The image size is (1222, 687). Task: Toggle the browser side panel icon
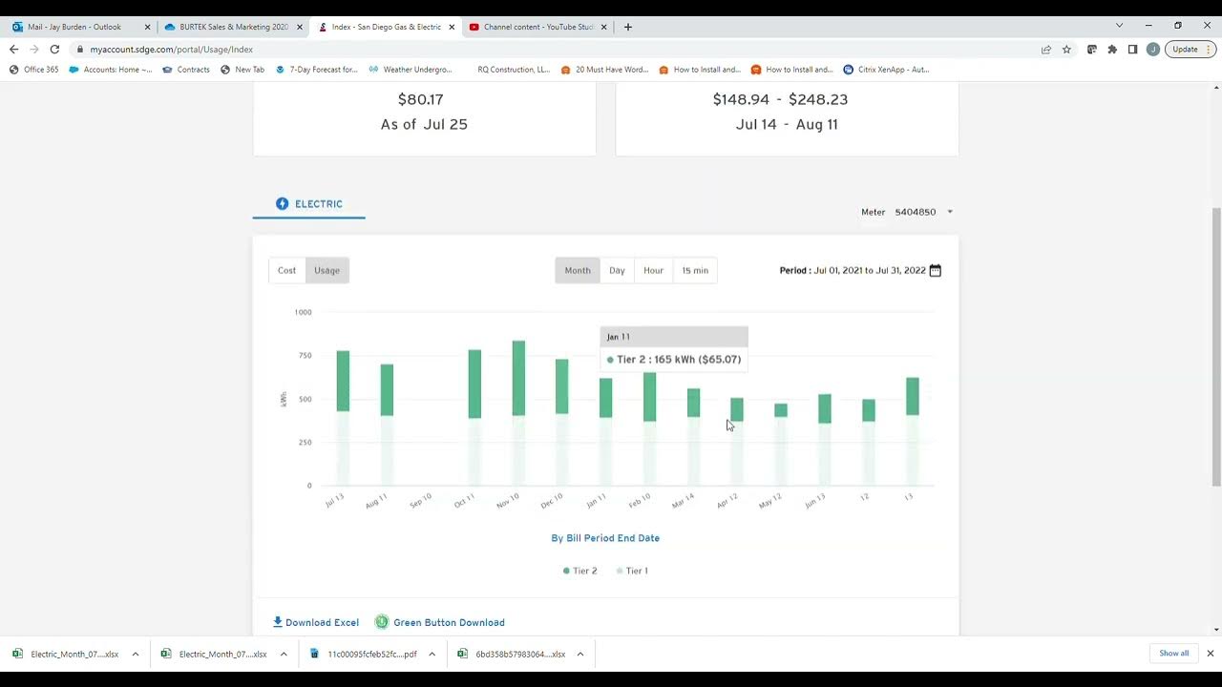point(1132,49)
